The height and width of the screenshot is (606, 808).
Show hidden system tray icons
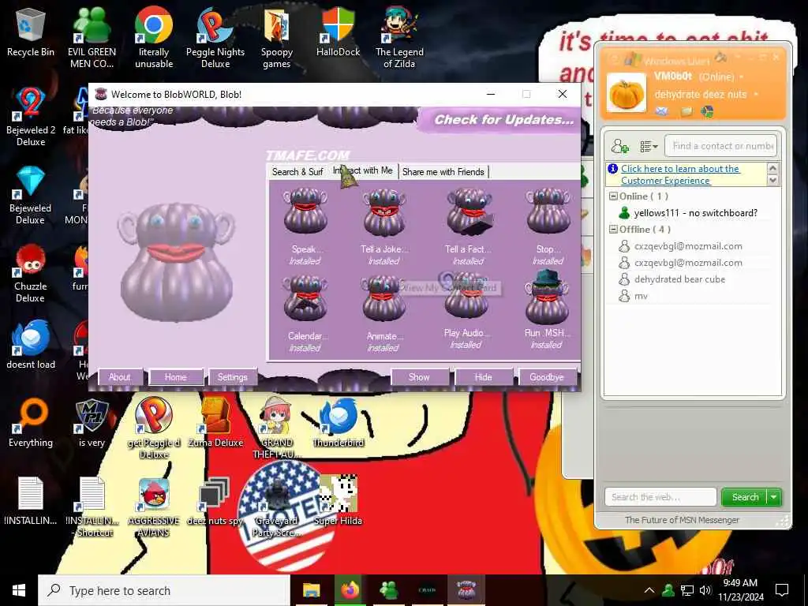pyautogui.click(x=649, y=590)
